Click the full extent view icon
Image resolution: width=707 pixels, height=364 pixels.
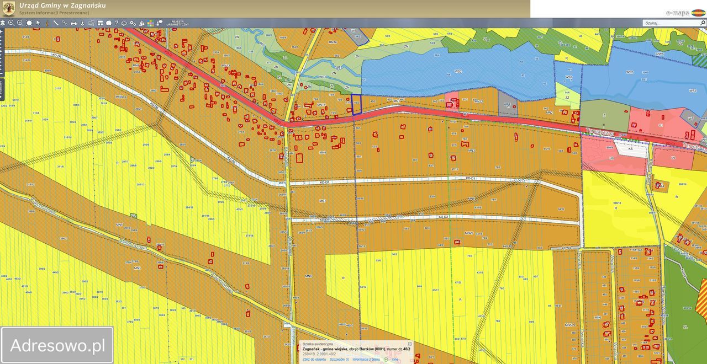(x=29, y=23)
